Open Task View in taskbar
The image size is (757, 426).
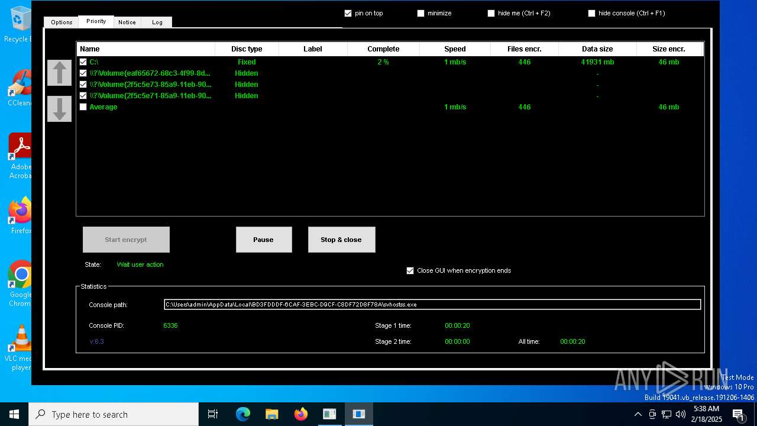[x=213, y=414]
